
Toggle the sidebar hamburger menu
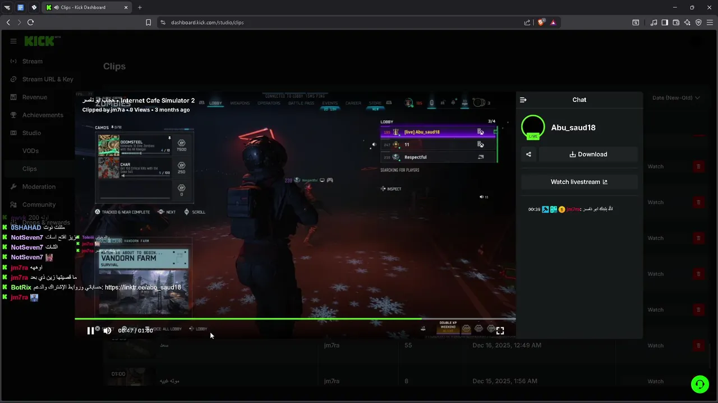point(13,41)
